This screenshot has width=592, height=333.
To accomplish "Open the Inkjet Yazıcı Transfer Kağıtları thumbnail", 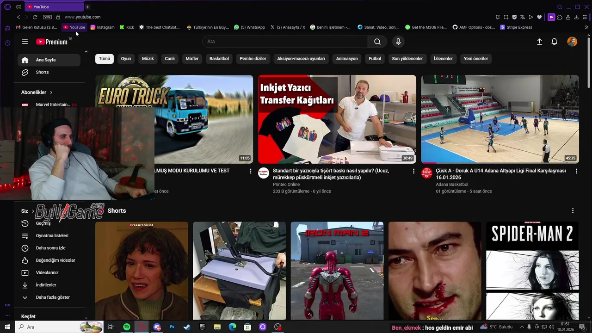I will 337,119.
